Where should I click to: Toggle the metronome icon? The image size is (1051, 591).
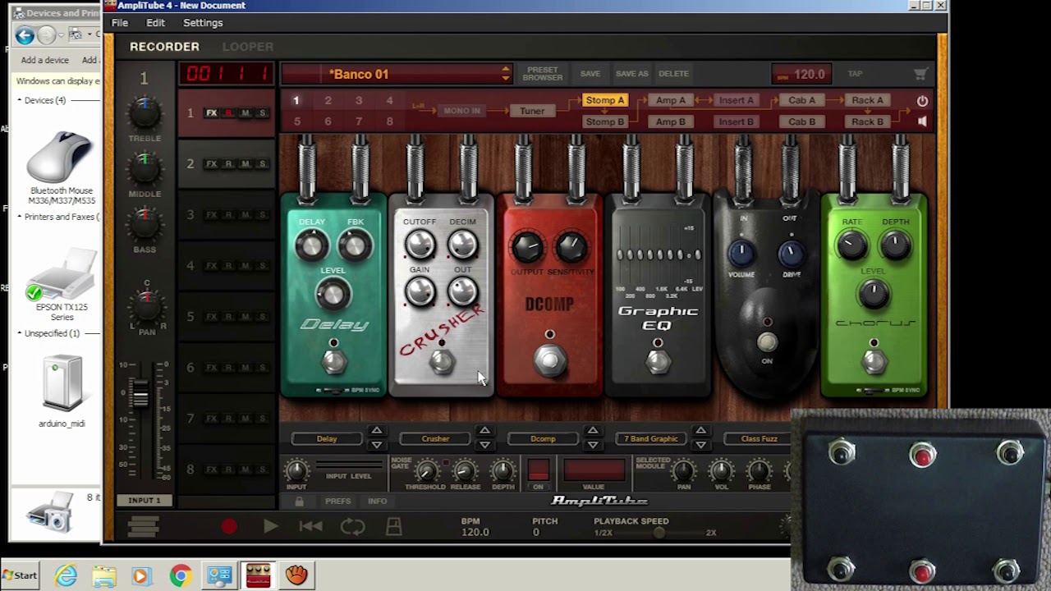[x=394, y=527]
